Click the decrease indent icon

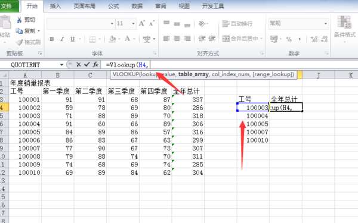point(202,39)
